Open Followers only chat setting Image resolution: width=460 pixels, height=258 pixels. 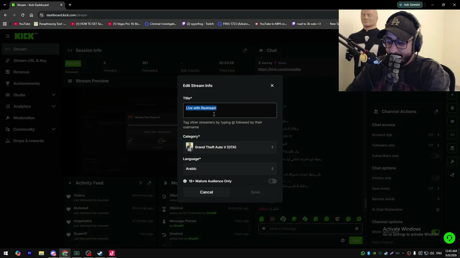point(405,145)
